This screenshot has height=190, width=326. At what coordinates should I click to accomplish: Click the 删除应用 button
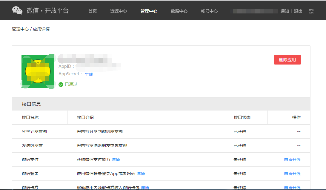(x=287, y=60)
